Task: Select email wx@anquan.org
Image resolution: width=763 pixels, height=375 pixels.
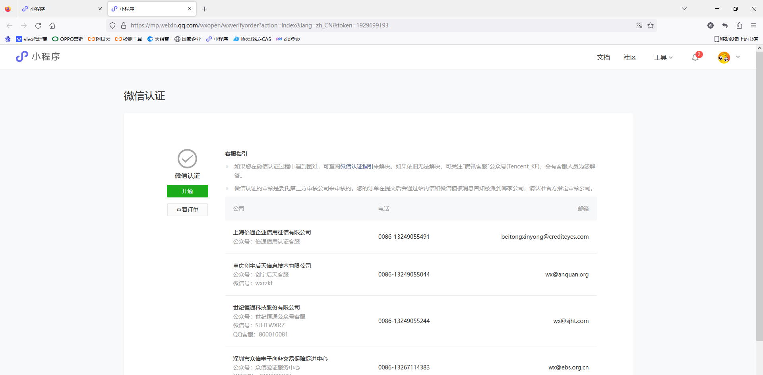Action: point(567,274)
